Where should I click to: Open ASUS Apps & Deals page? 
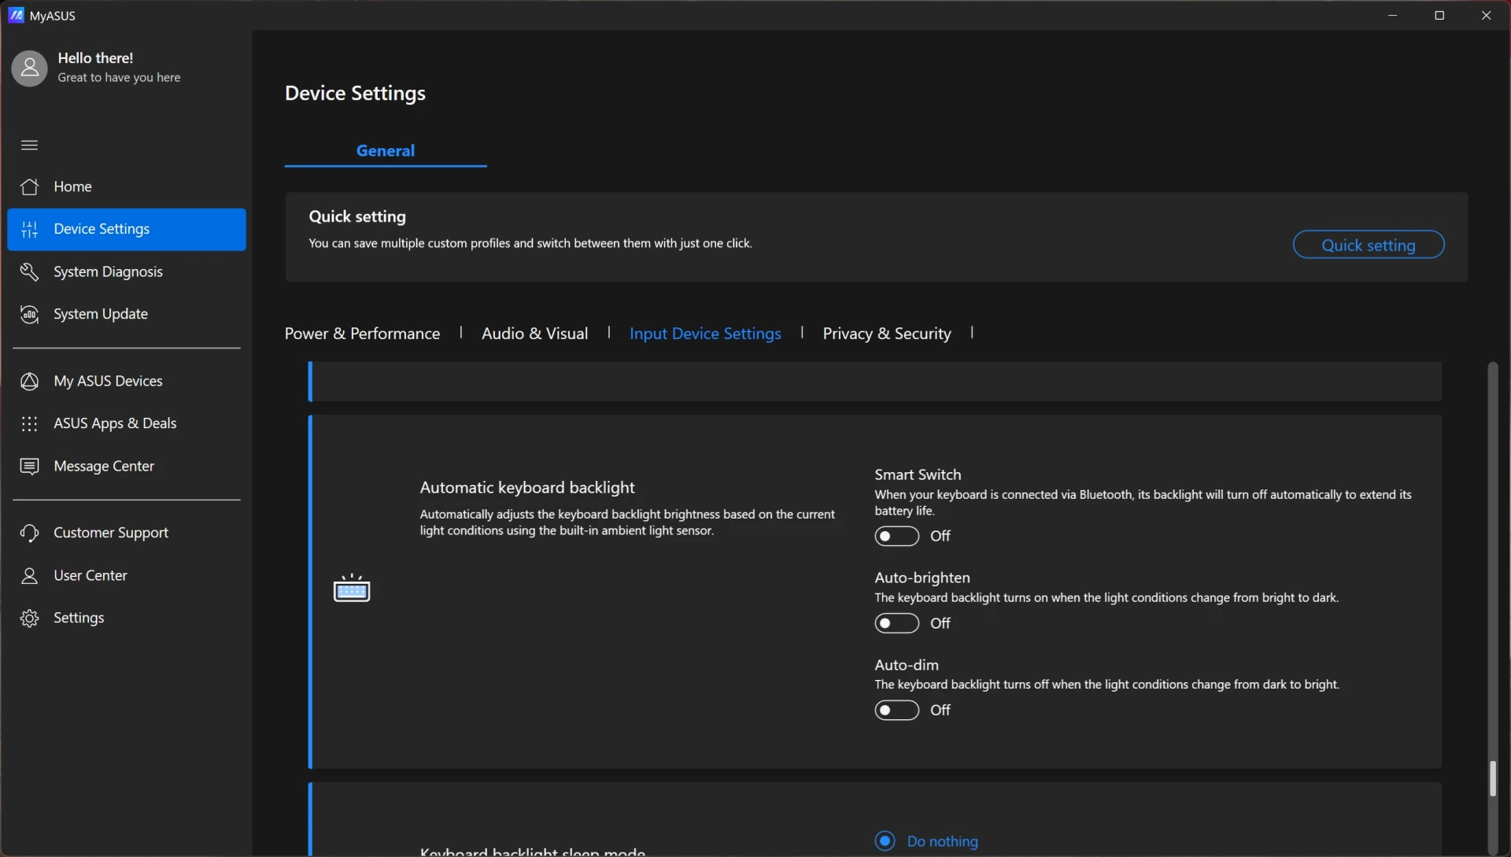126,423
